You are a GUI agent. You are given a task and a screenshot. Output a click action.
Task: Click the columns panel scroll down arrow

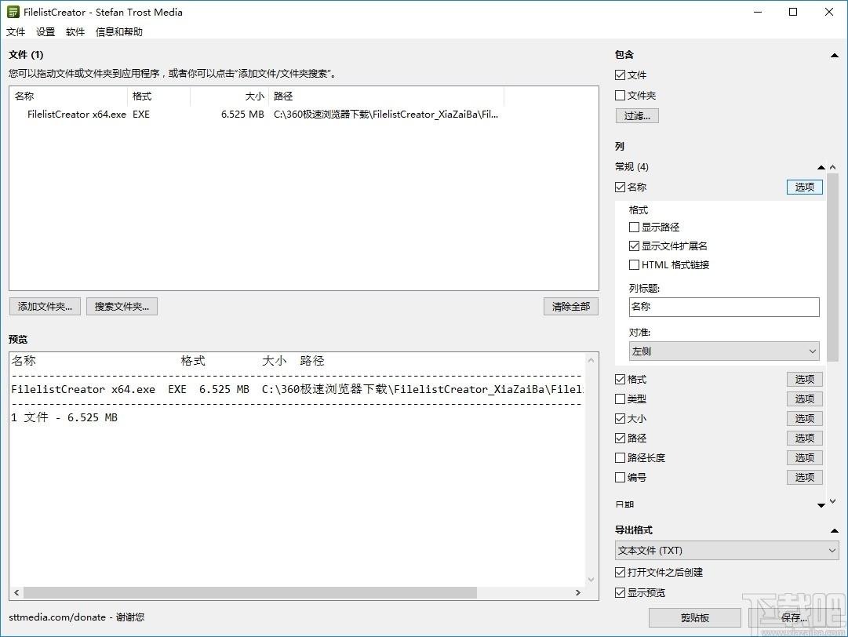(x=833, y=502)
